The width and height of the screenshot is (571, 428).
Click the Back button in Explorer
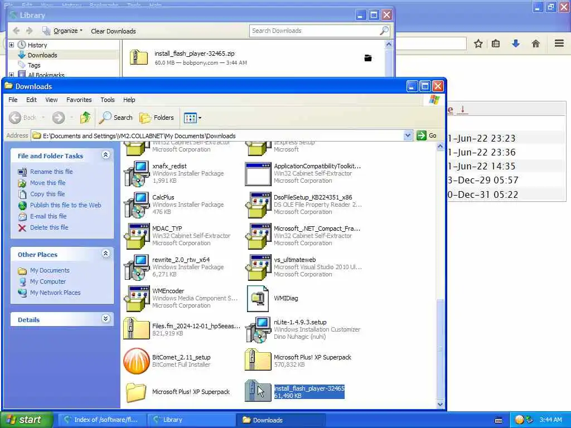click(x=22, y=118)
